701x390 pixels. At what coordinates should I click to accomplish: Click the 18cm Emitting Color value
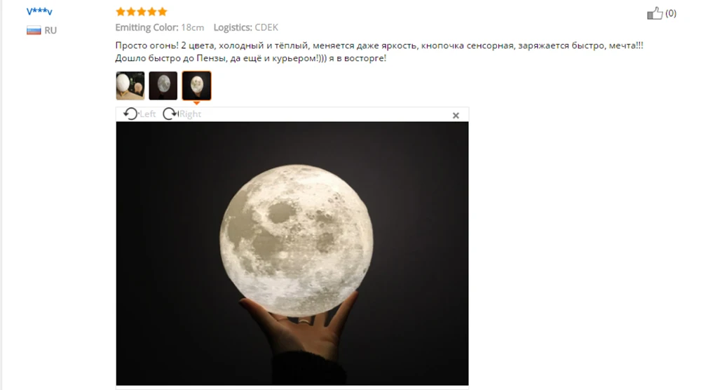point(192,28)
